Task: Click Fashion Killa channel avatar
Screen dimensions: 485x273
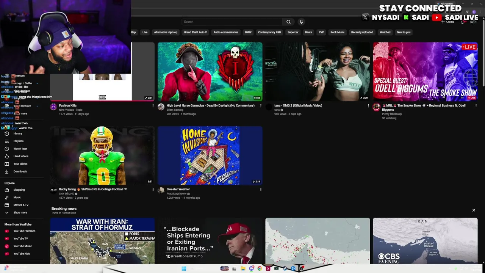Action: pyautogui.click(x=53, y=107)
